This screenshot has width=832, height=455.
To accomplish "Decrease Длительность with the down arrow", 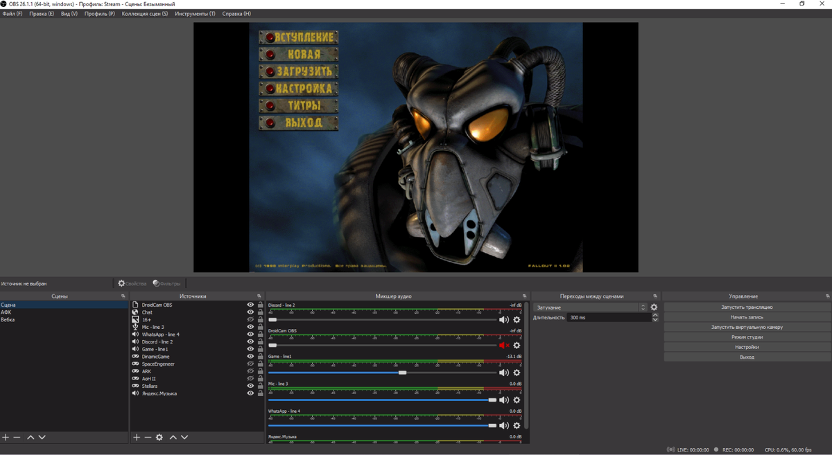I will click(x=655, y=320).
